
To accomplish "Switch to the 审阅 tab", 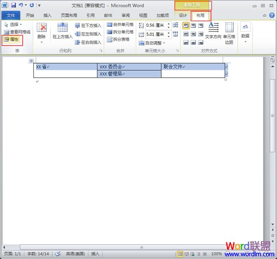I will click(126, 16).
